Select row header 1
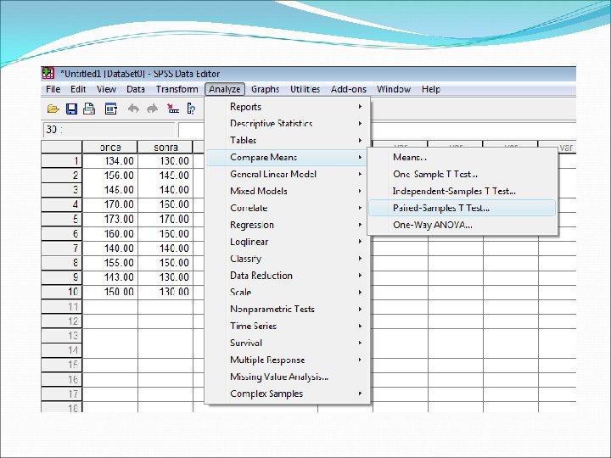 pyautogui.click(x=62, y=161)
